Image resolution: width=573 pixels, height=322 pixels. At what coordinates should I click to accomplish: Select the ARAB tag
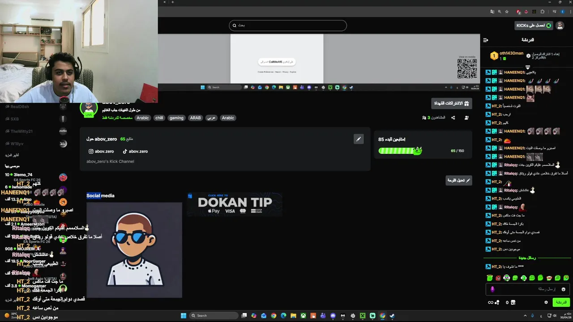(x=195, y=118)
